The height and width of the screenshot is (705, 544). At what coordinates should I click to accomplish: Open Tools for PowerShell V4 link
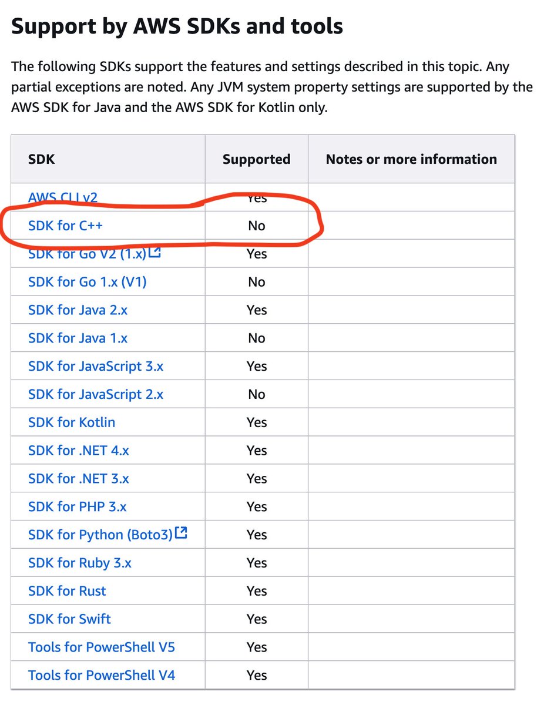102,676
